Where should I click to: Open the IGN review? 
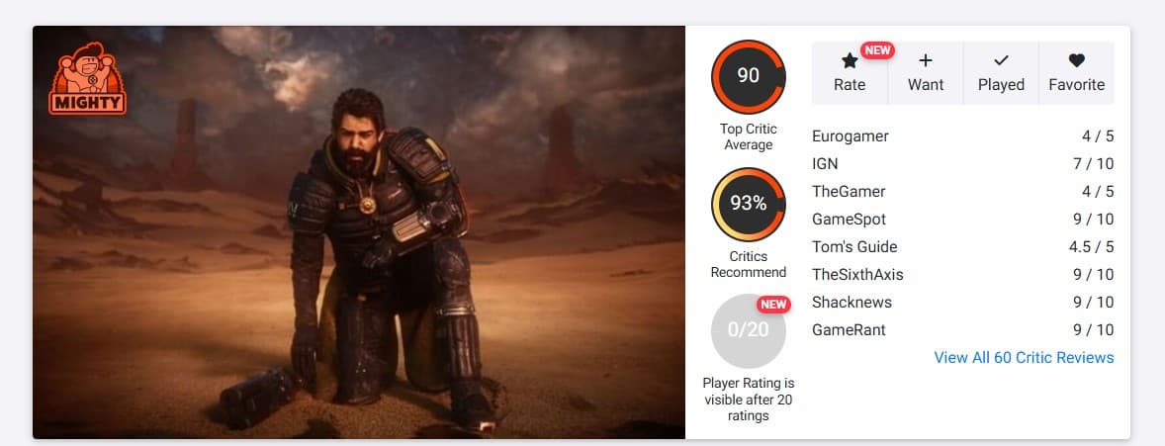point(963,163)
